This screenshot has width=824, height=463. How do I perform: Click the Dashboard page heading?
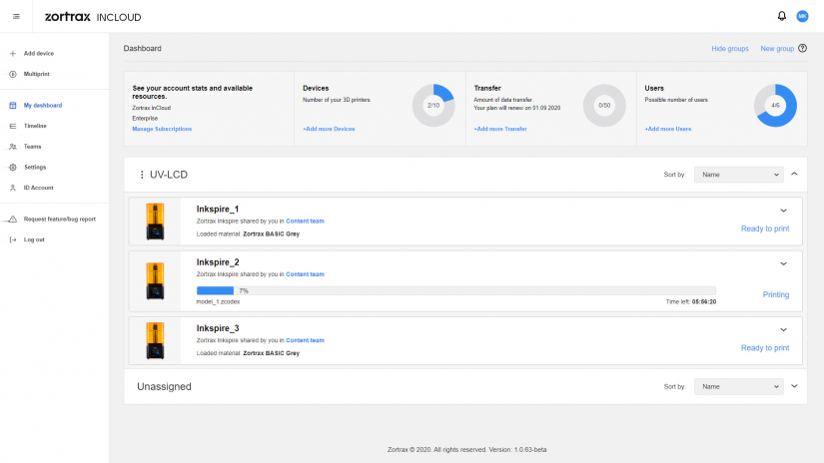coord(143,48)
